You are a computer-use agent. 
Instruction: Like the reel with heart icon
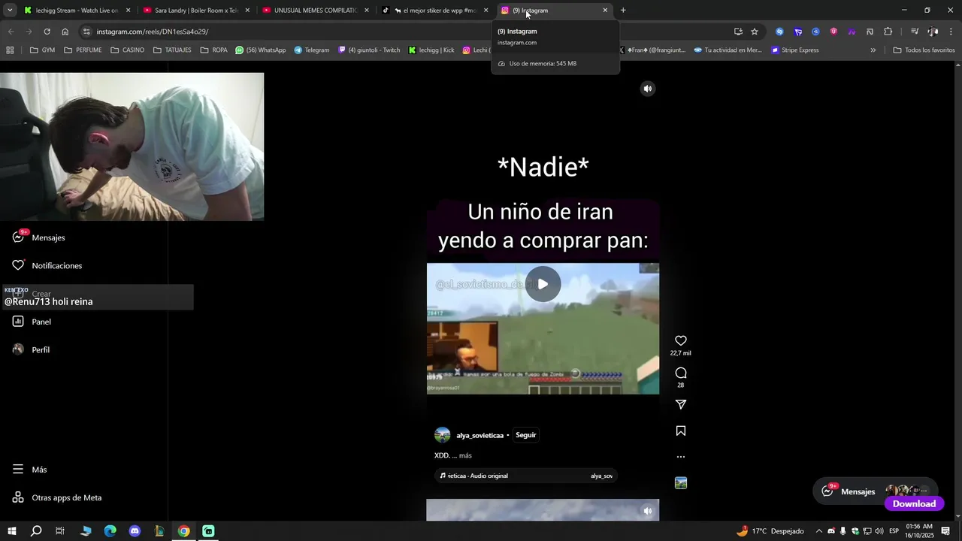tap(681, 340)
